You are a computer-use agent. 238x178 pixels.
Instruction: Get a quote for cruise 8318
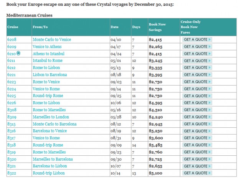(x=197, y=145)
